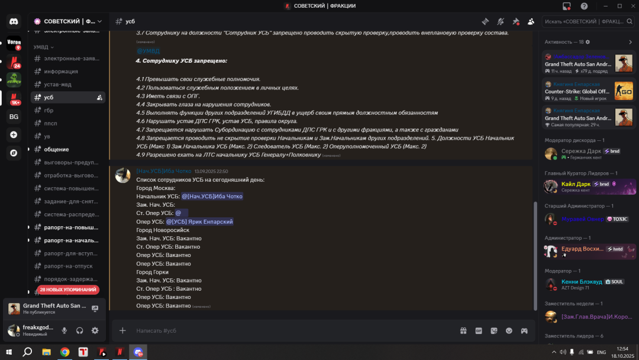Toggle channel notification bell mute
This screenshot has width=639, height=360.
point(501,21)
